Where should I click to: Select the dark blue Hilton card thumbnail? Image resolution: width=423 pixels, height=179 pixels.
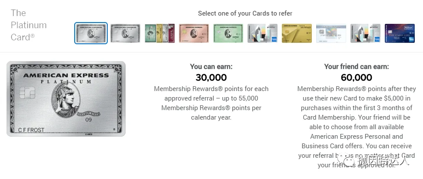pyautogui.click(x=400, y=33)
